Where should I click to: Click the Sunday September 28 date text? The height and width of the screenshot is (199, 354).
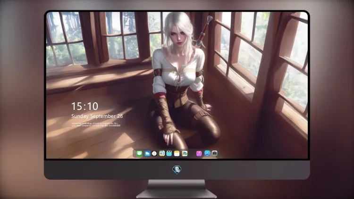coord(97,116)
